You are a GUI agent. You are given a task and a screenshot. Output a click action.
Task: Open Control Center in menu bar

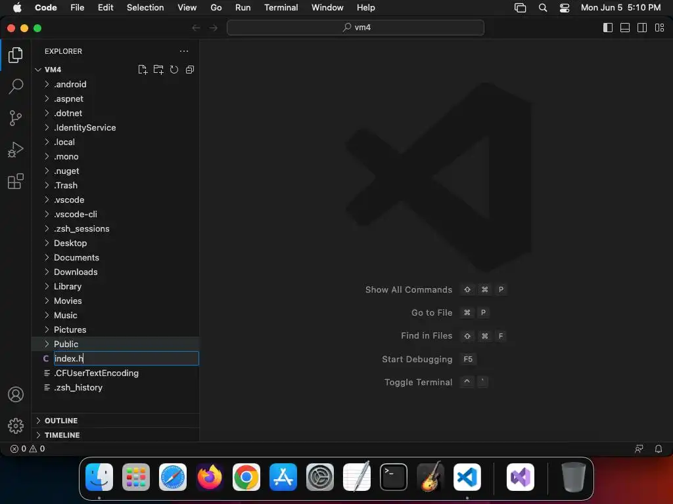pos(565,8)
